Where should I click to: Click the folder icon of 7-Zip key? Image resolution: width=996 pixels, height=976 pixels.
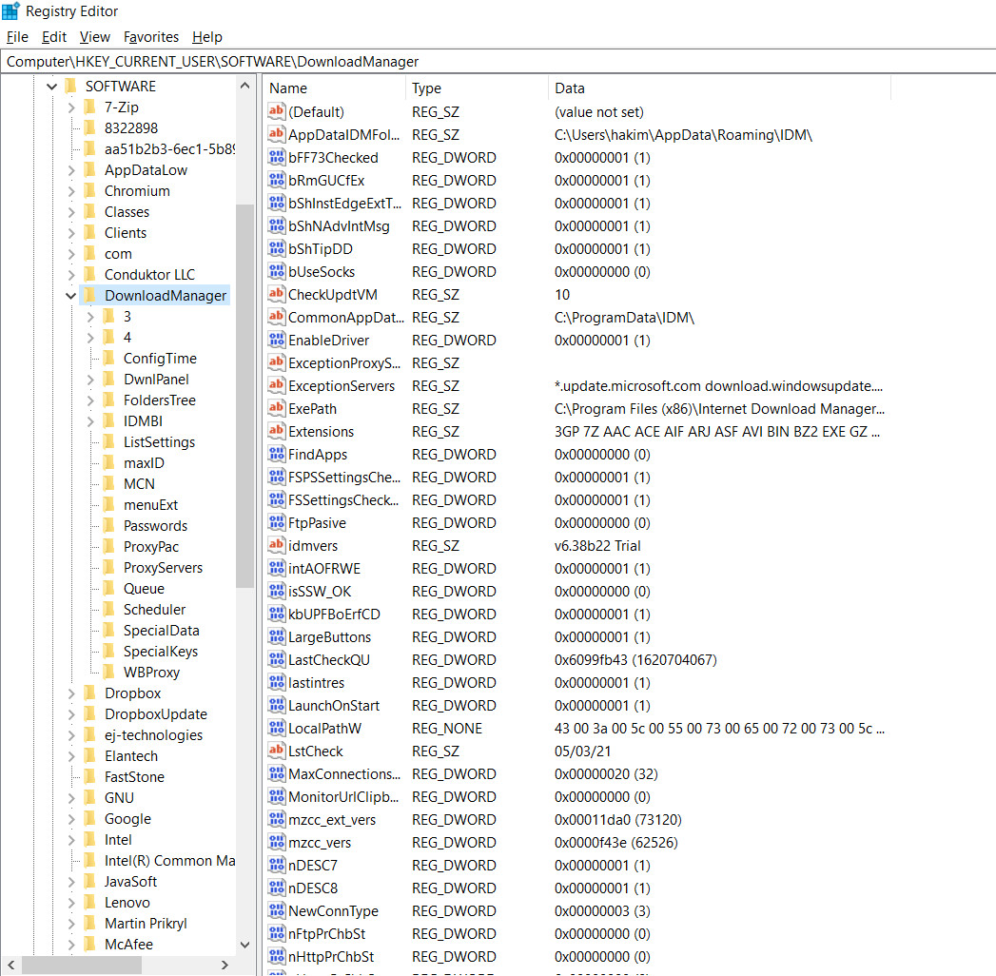89,107
